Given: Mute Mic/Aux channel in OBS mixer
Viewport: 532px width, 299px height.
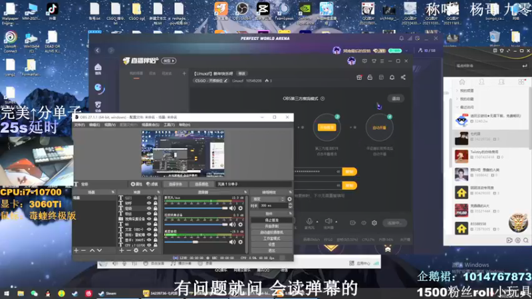Looking at the screenshot, I should [232, 208].
